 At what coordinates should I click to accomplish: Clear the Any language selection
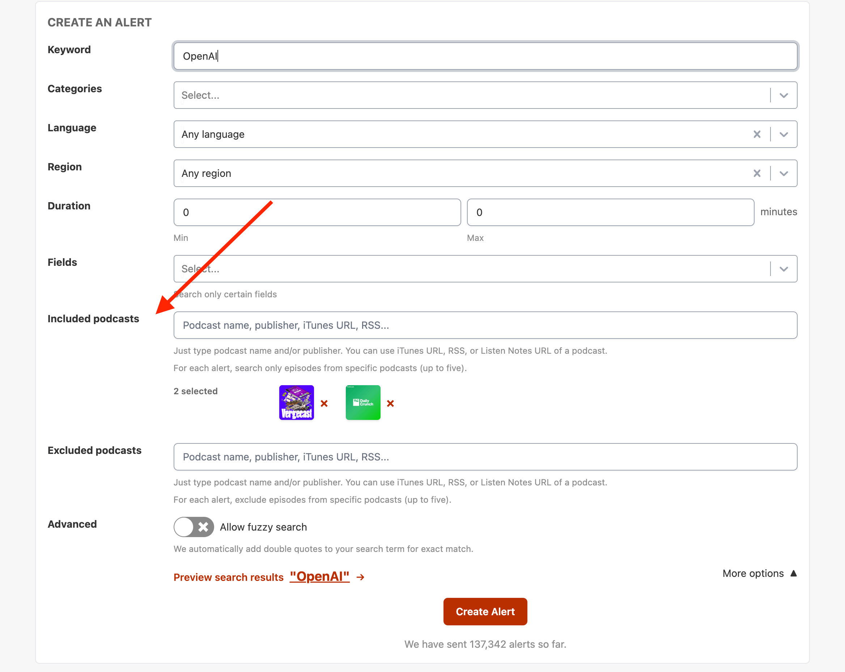(757, 135)
